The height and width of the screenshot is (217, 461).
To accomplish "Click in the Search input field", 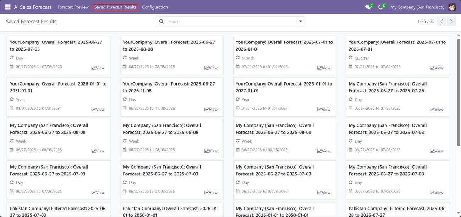I will [x=231, y=22].
